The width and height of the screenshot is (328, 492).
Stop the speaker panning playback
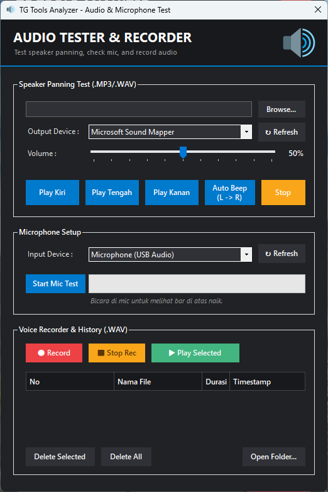[283, 193]
